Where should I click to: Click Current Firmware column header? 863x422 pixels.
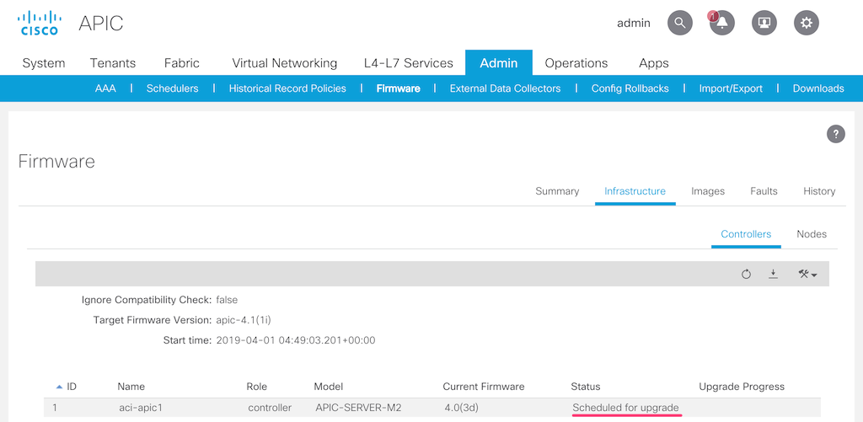pos(484,387)
